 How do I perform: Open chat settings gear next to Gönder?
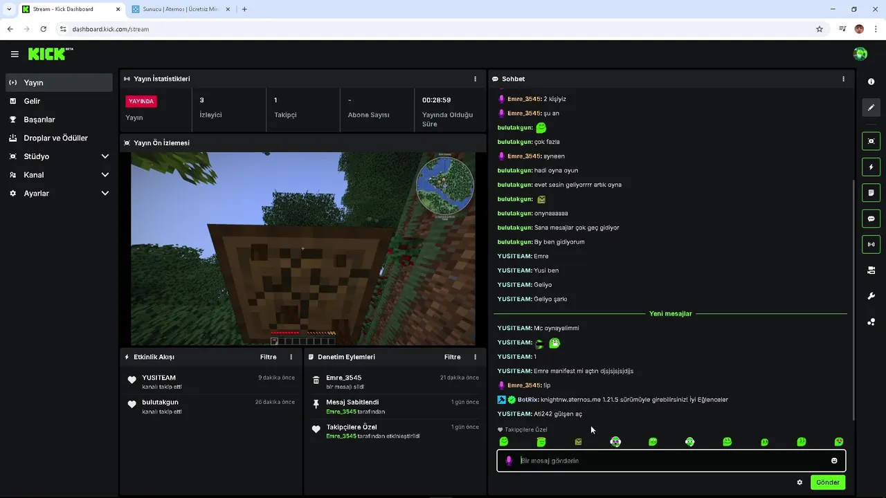[799, 482]
